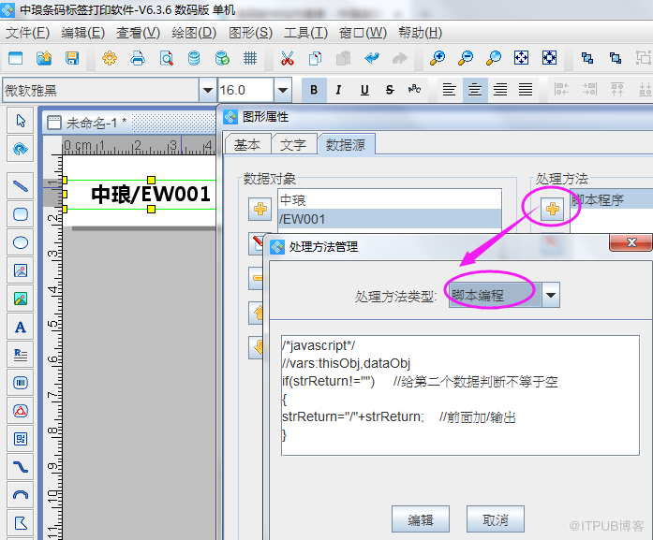
Task: Open the 工具(T) menu
Action: click(x=305, y=33)
